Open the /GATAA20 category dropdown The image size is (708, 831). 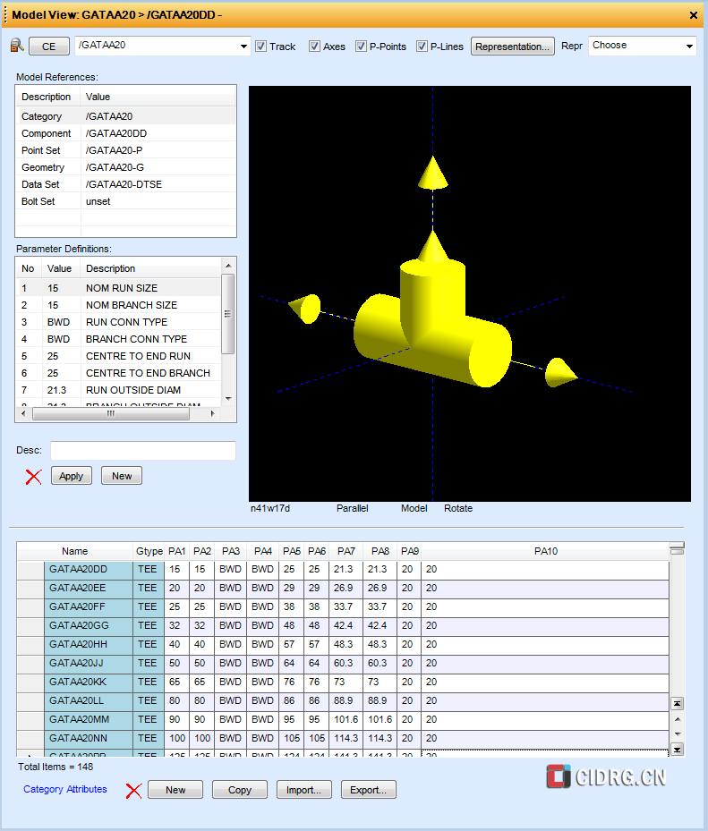[244, 47]
